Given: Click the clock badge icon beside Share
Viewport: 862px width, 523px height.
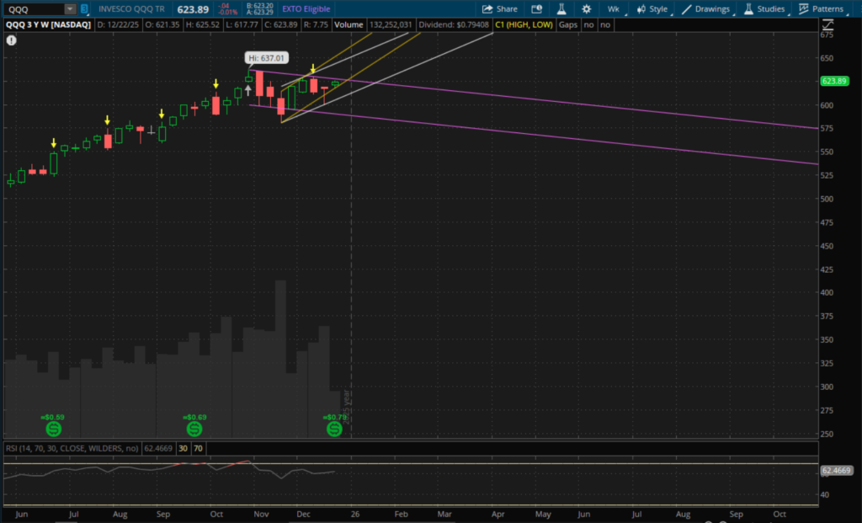Looking at the screenshot, I should [535, 9].
